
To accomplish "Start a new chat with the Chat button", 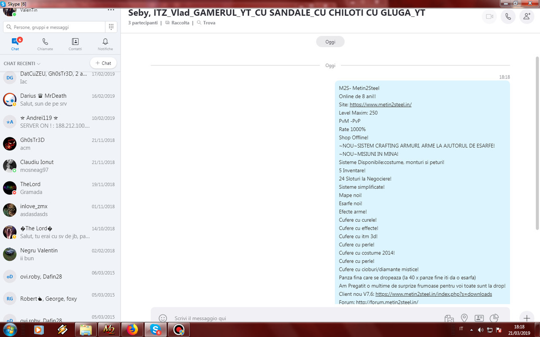I will pos(103,63).
